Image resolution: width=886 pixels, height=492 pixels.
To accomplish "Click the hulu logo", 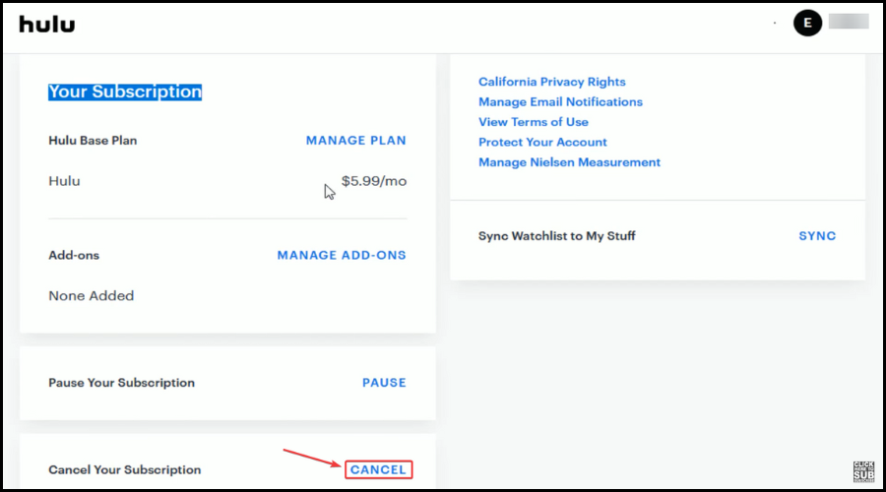I will [47, 25].
